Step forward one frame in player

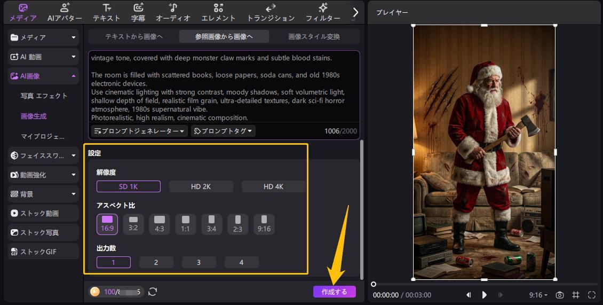[x=500, y=295]
